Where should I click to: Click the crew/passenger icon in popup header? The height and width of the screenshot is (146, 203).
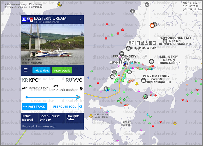pos(24,20)
